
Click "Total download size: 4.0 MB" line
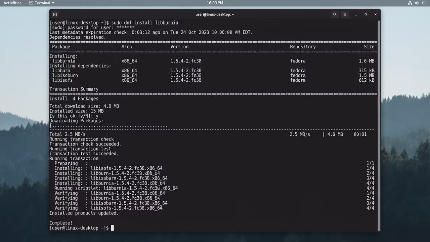point(84,106)
